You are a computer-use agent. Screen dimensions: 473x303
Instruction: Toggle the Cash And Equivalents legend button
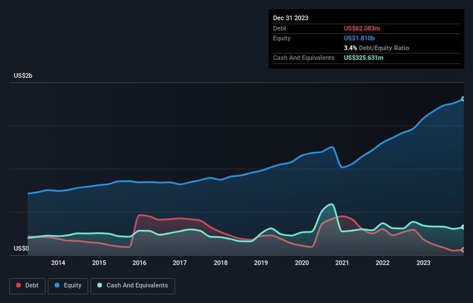pos(133,286)
